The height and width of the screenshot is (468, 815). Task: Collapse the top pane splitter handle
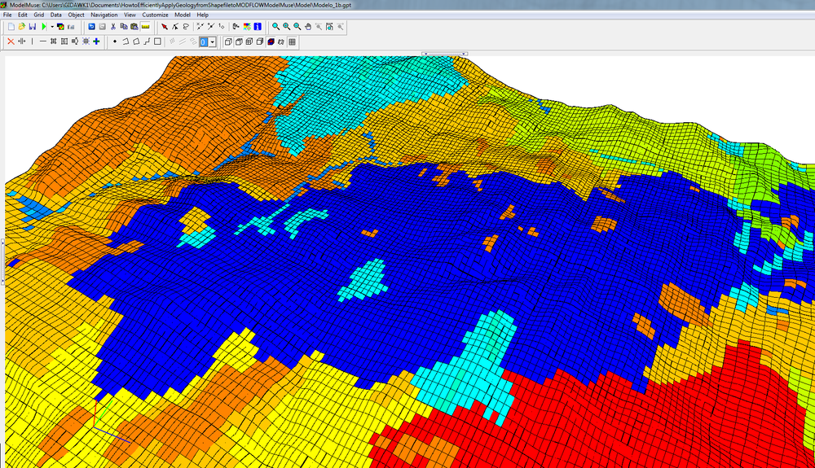coord(444,55)
